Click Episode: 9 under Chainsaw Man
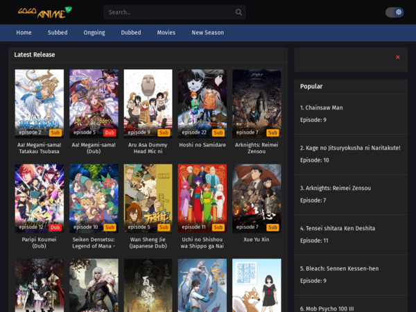Image resolution: width=416 pixels, height=312 pixels. (313, 120)
